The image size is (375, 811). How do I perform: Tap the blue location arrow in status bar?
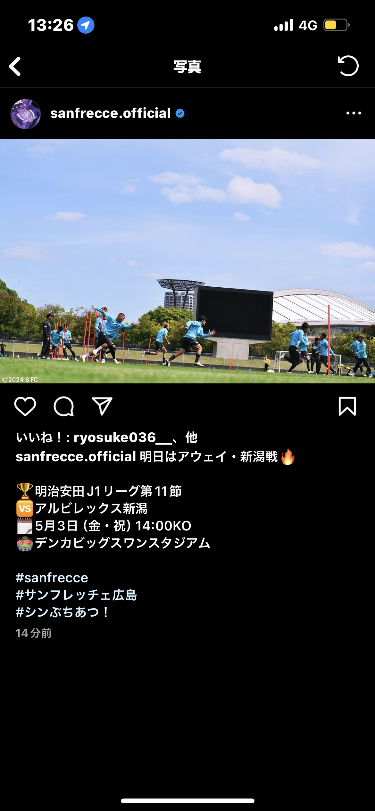[x=86, y=25]
